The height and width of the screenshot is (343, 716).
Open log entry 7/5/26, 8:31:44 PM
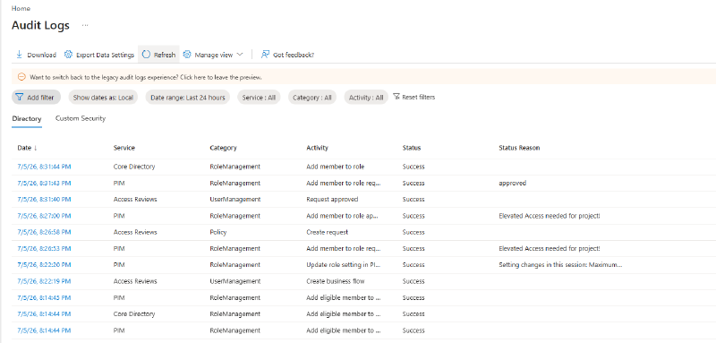pyautogui.click(x=44, y=167)
